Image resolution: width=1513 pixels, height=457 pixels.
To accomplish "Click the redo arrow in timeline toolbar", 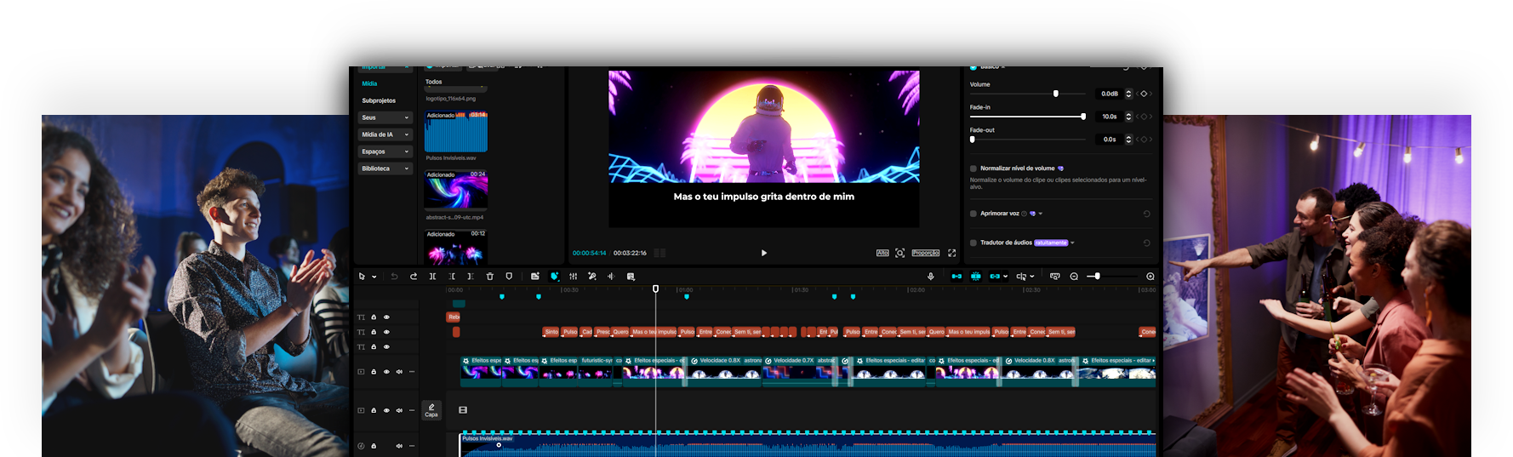I will (414, 277).
